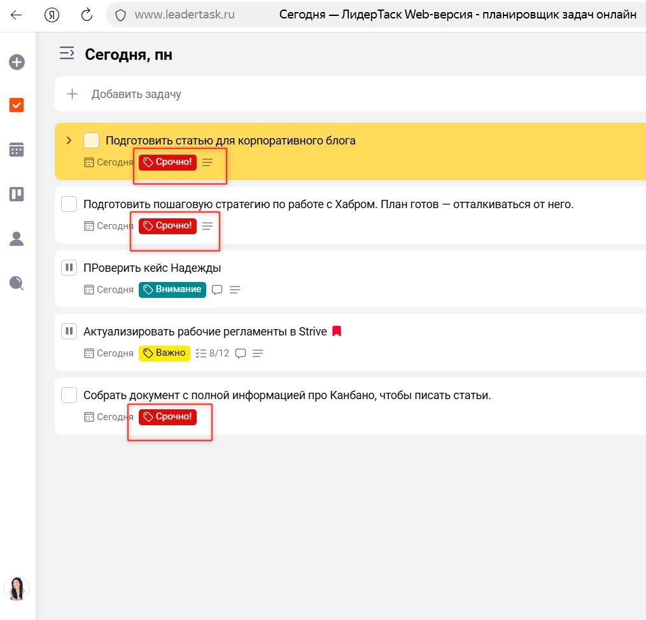Check off the корпоративного блога article task
Image resolution: width=646 pixels, height=620 pixels.
click(x=91, y=141)
